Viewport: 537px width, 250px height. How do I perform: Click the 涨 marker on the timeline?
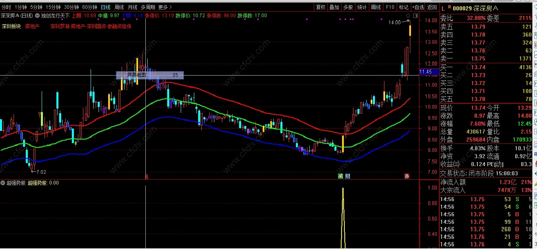click(x=407, y=176)
